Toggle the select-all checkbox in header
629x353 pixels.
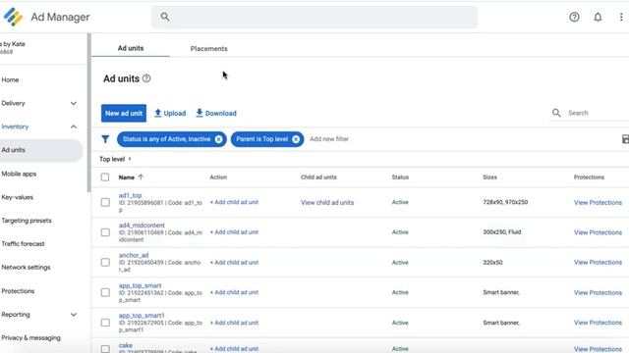[x=105, y=176]
